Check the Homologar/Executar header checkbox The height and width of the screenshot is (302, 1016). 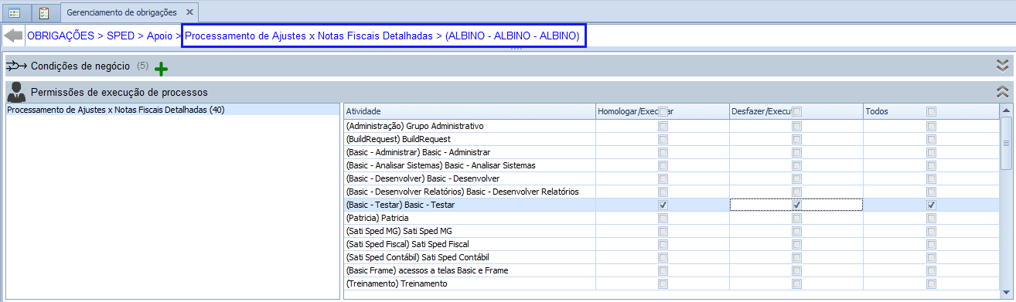[663, 112]
